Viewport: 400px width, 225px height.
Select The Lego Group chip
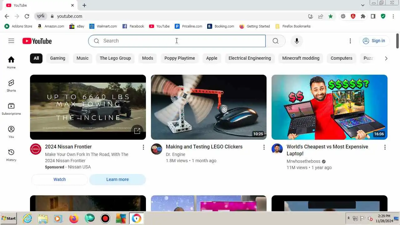115,58
